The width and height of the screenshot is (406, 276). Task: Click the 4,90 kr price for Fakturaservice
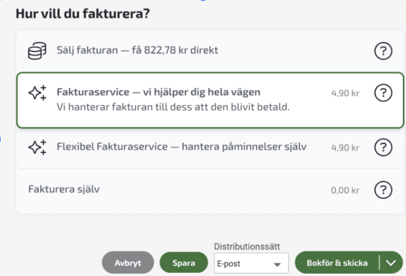[345, 94]
